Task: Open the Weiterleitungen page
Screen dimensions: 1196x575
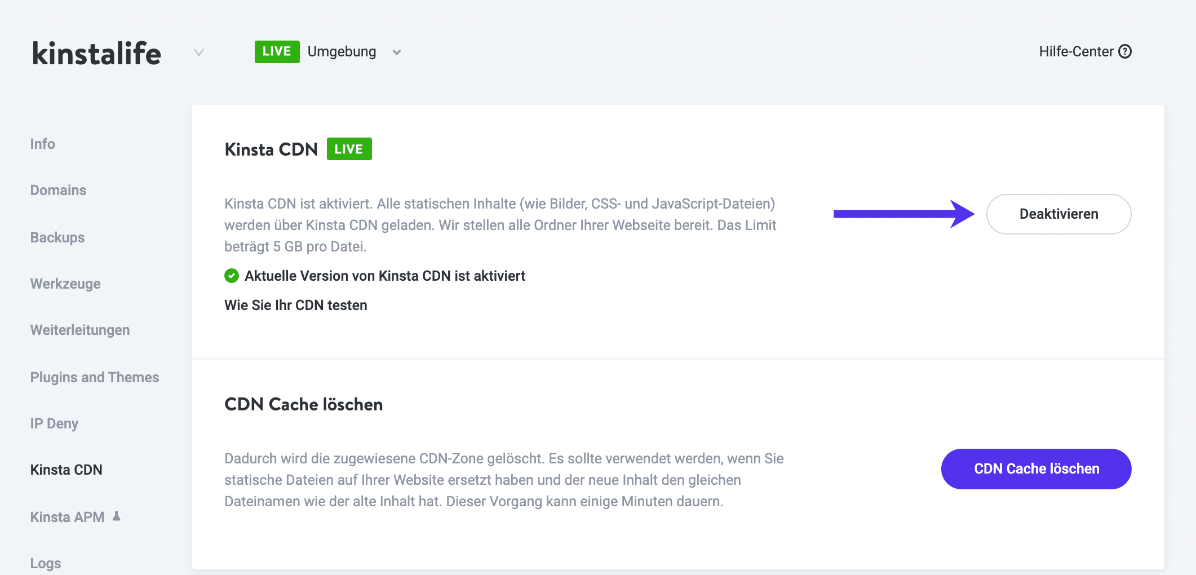Action: click(x=79, y=330)
